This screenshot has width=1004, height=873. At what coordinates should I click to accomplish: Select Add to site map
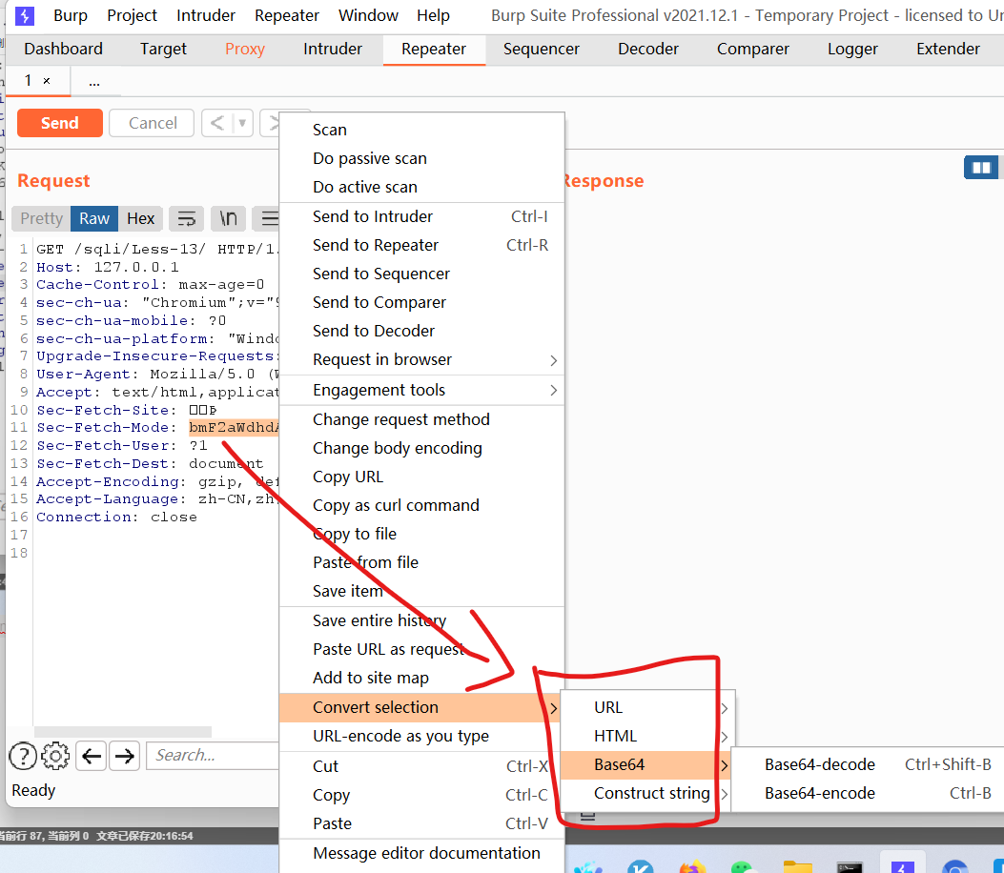[x=422, y=679]
